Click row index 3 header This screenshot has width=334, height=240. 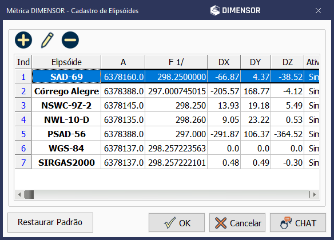(23, 105)
